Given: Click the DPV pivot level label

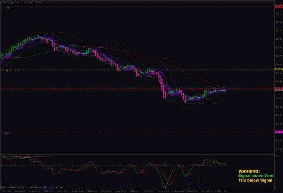Looking at the screenshot, I should click(7, 134).
